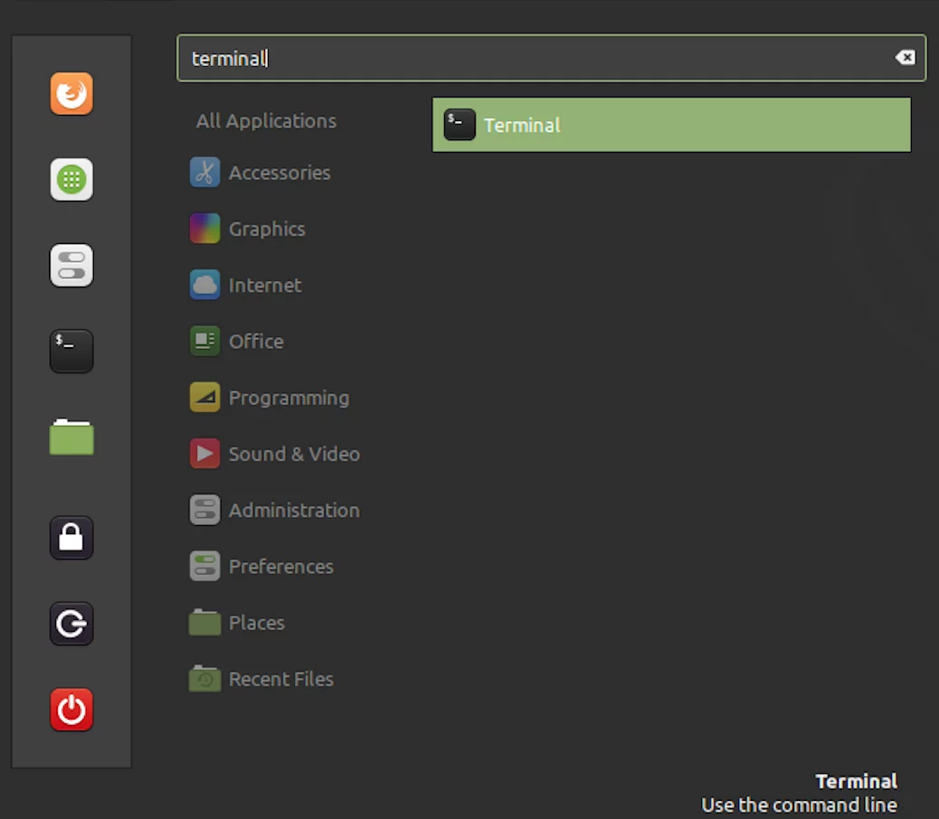Click the Programming yellow icon
This screenshot has height=819, width=939.
204,397
